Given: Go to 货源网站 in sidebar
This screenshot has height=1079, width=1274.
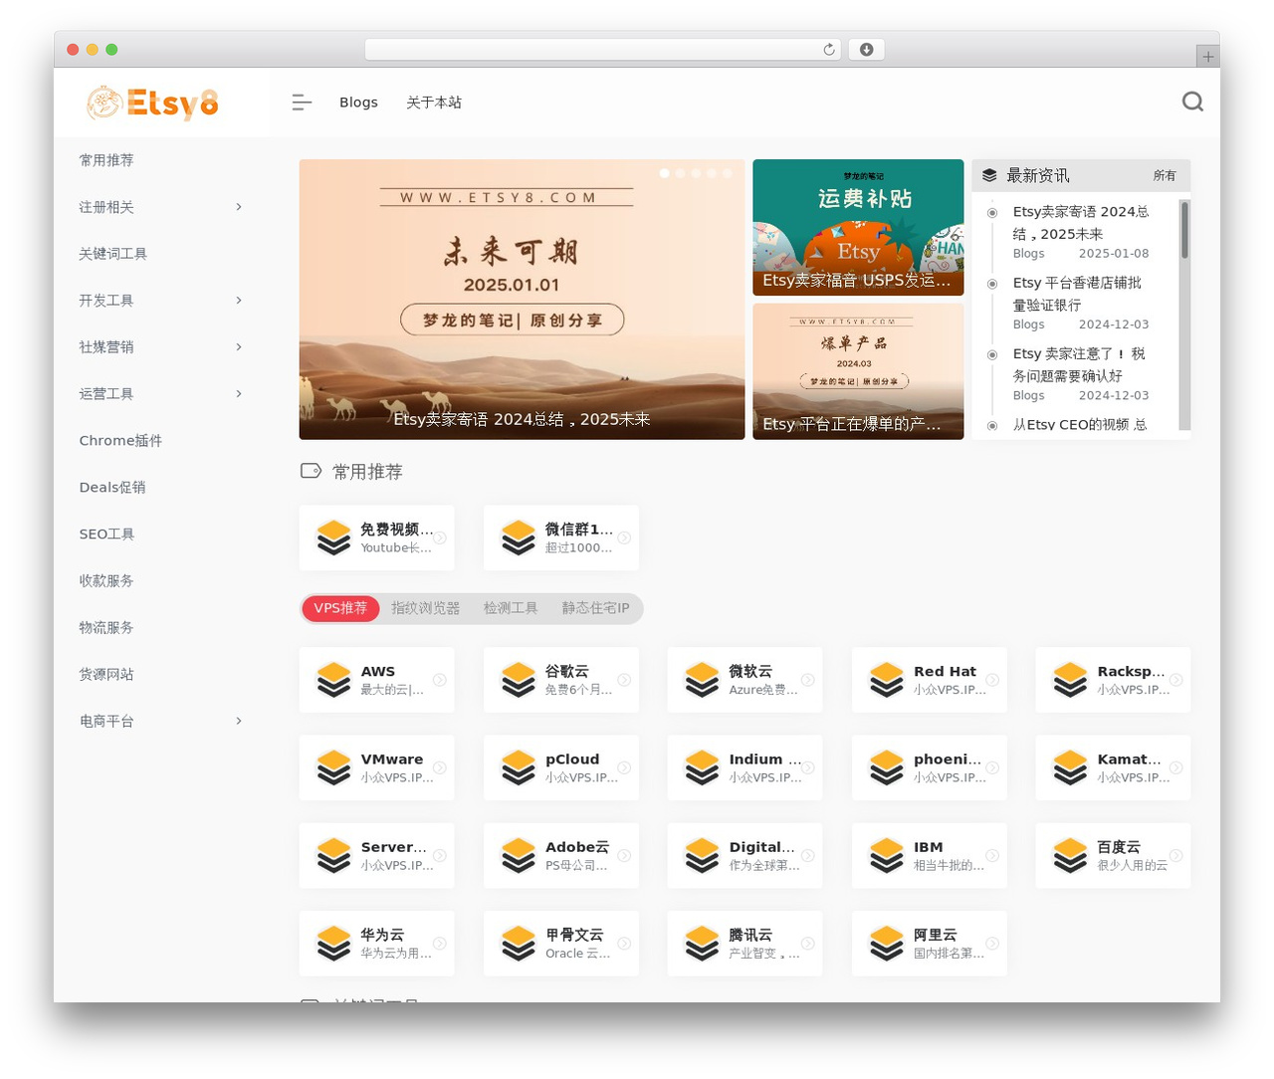Looking at the screenshot, I should (106, 675).
